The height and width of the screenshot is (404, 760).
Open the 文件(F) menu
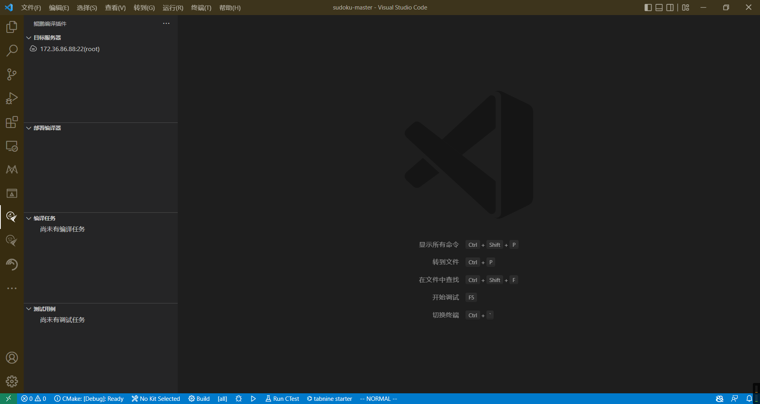click(x=31, y=8)
